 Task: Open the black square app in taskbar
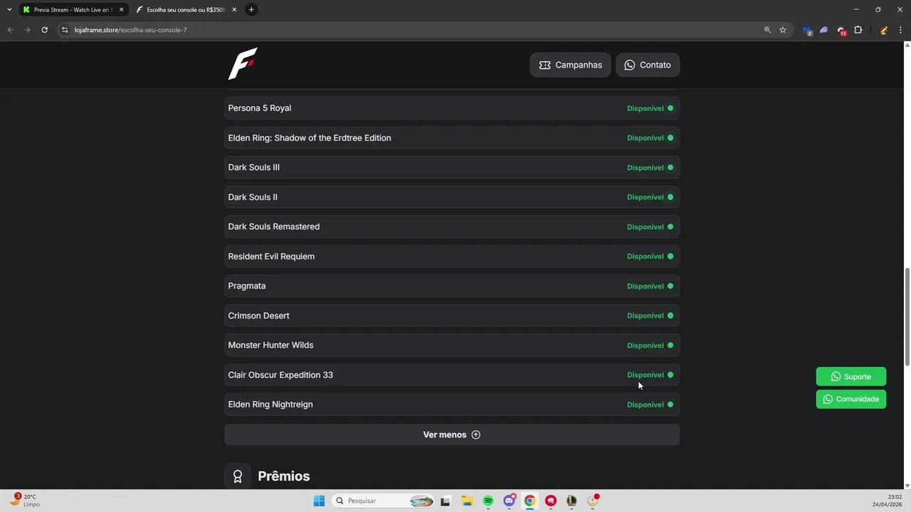click(x=446, y=501)
